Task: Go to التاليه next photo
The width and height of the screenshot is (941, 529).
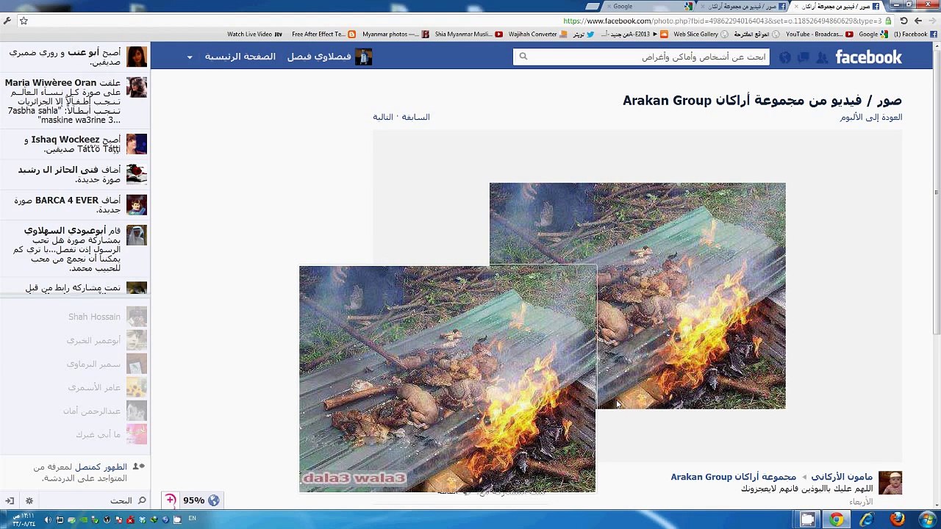Action: point(382,117)
